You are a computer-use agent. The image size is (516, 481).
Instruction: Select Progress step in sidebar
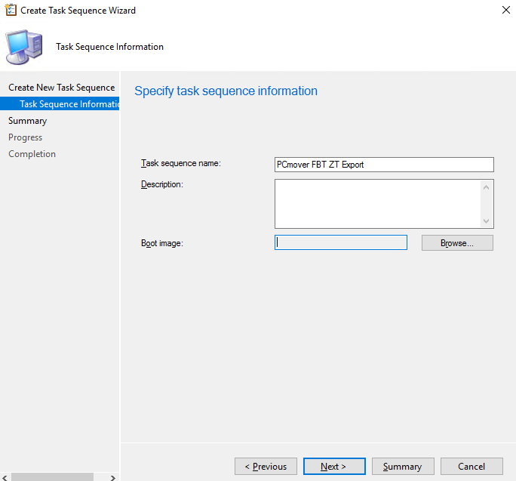[26, 137]
